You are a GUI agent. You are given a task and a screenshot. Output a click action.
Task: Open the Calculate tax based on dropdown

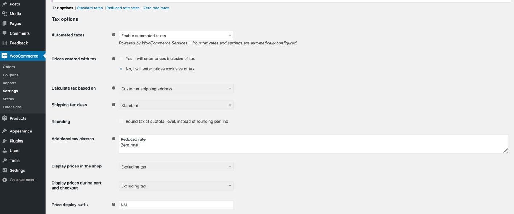176,88
